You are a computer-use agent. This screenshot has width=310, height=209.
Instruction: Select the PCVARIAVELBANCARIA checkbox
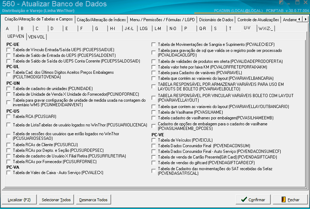pyautogui.click(x=154, y=78)
